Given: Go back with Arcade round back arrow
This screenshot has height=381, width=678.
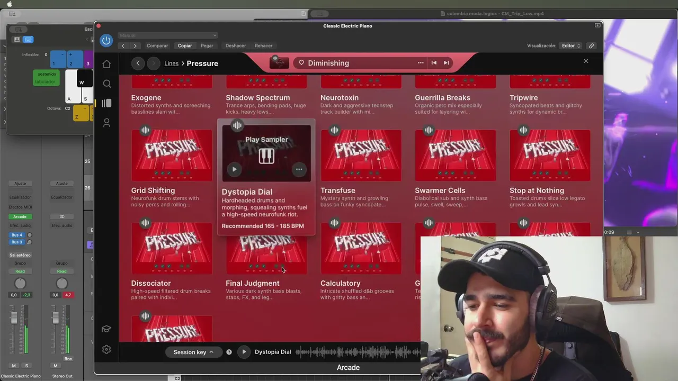Looking at the screenshot, I should tap(138, 63).
